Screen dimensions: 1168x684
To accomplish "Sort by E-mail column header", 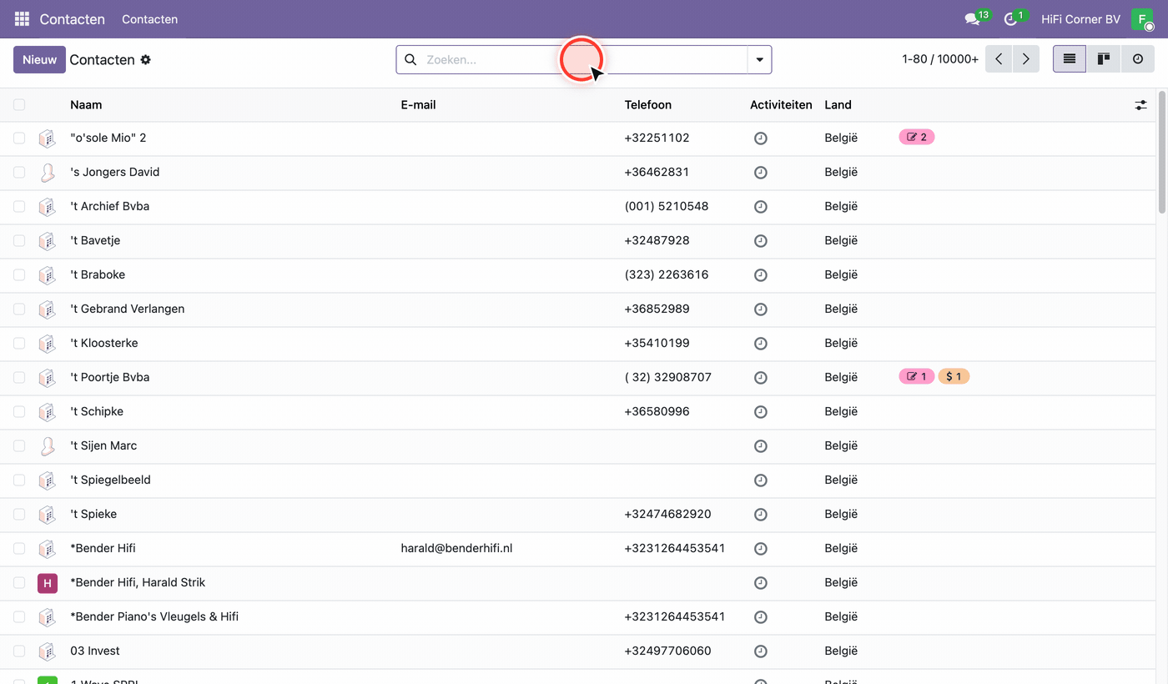I will (x=418, y=104).
